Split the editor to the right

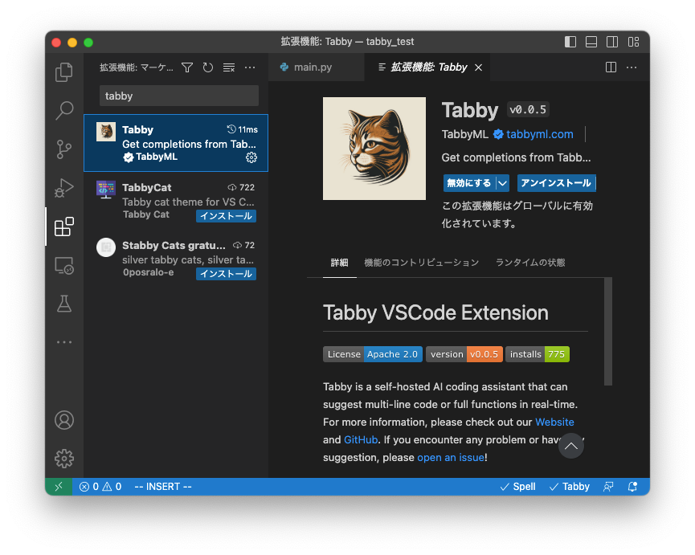[x=611, y=67]
